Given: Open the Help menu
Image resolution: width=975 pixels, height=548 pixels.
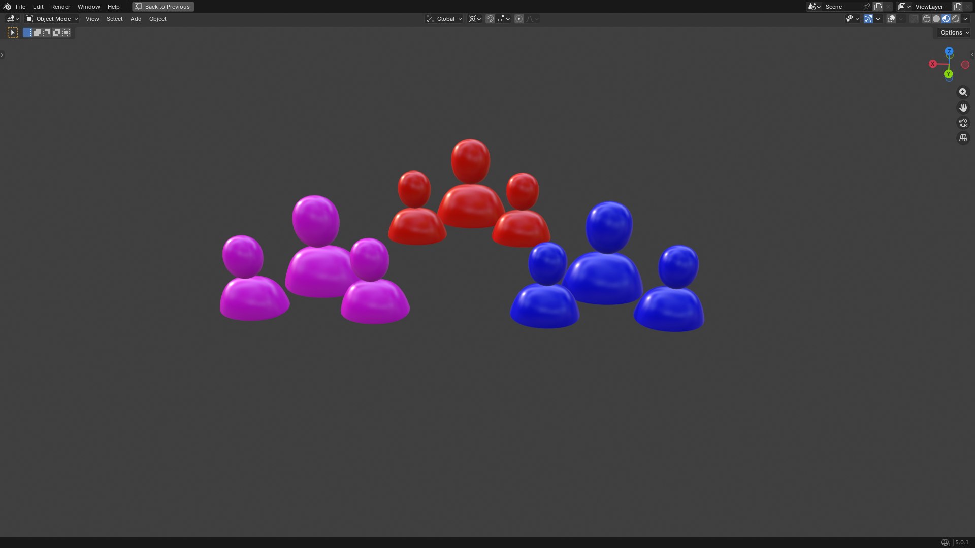Looking at the screenshot, I should tap(113, 7).
